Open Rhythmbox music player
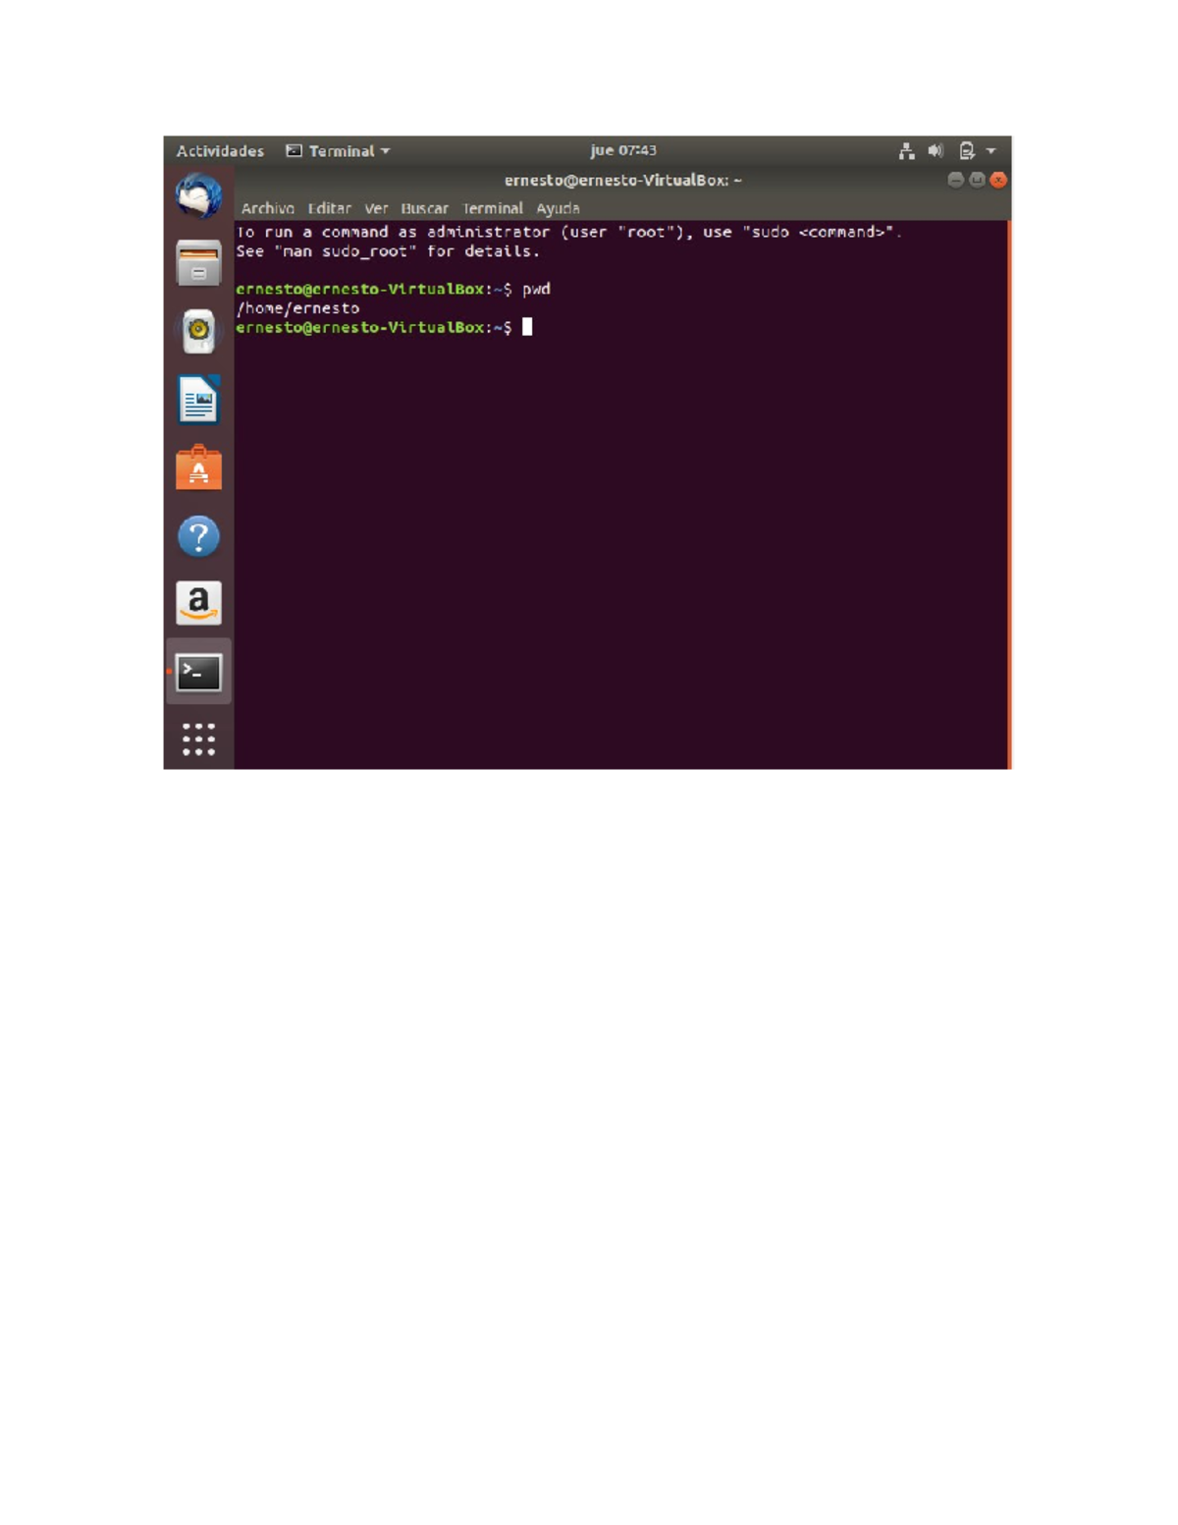The image size is (1178, 1525). point(198,331)
